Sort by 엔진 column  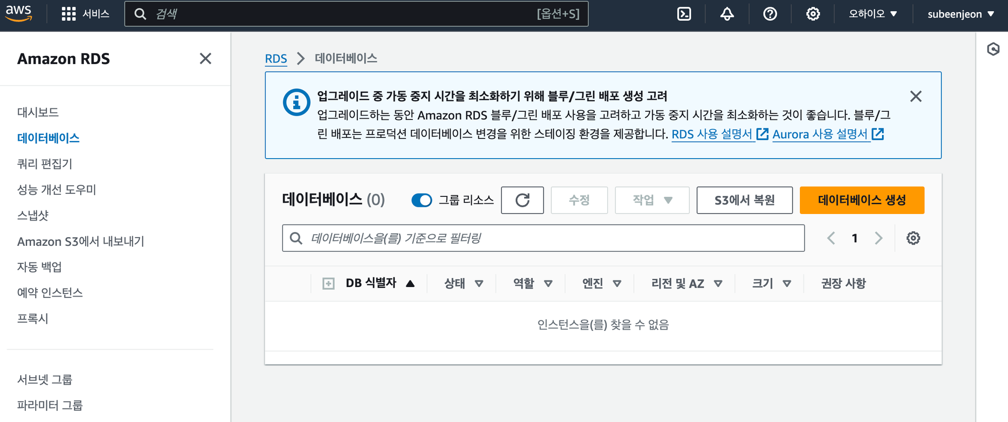[602, 284]
